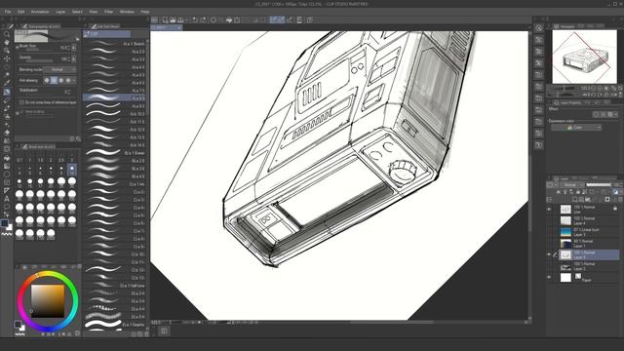
Task: Click the Navigator preview thumbnail
Action: tap(584, 57)
